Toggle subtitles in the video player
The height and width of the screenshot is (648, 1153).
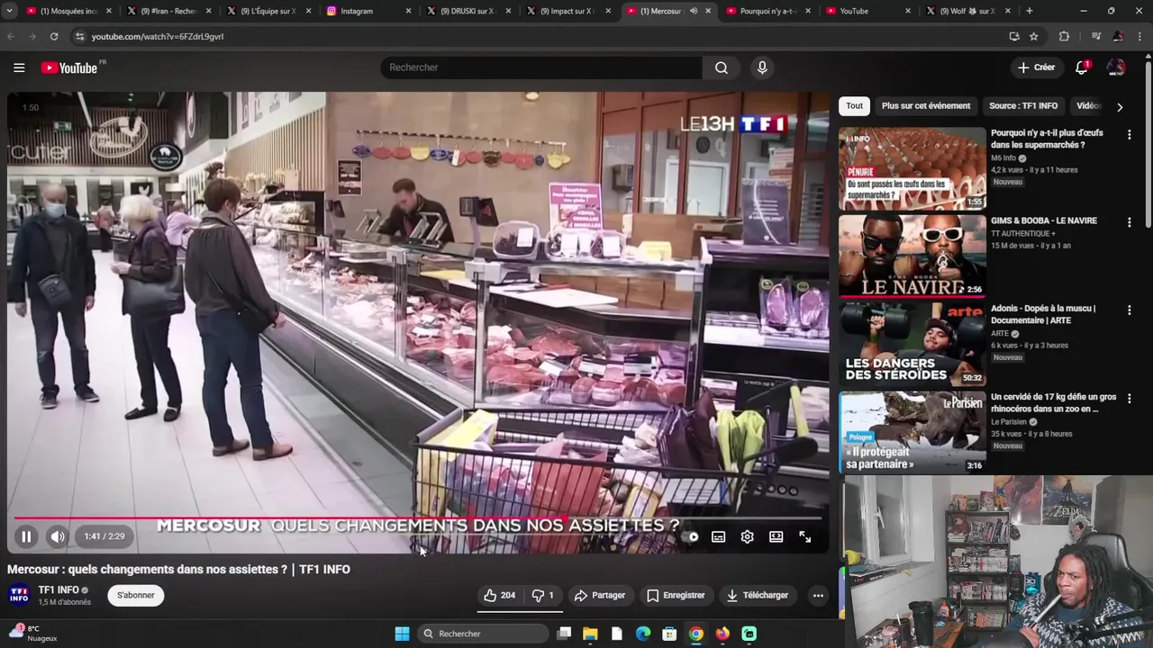(x=718, y=536)
